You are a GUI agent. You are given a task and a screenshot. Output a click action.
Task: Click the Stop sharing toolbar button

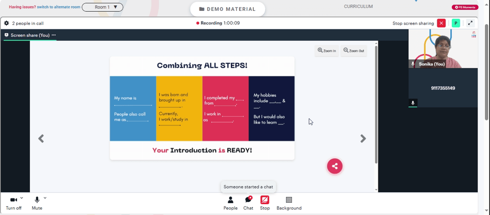265,203
